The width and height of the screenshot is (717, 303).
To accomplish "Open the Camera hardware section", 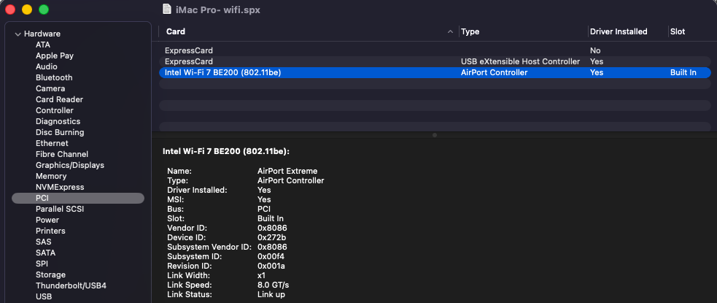I will [x=50, y=89].
